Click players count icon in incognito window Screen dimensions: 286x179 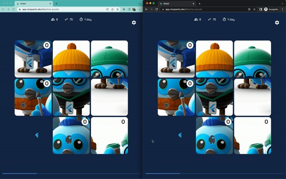196,20
